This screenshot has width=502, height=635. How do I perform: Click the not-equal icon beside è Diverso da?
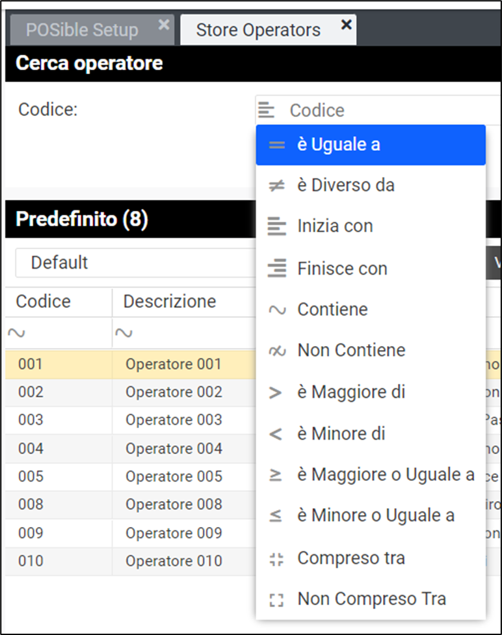coord(277,186)
